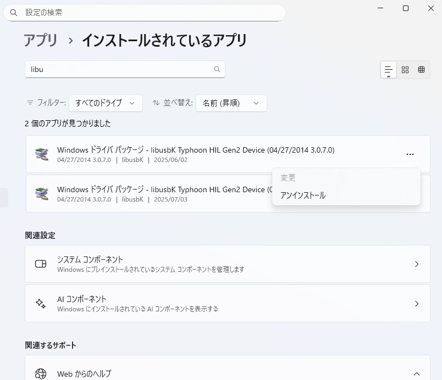Click the Web からのヘルプ globe icon
This screenshot has width=442, height=380.
(x=41, y=373)
